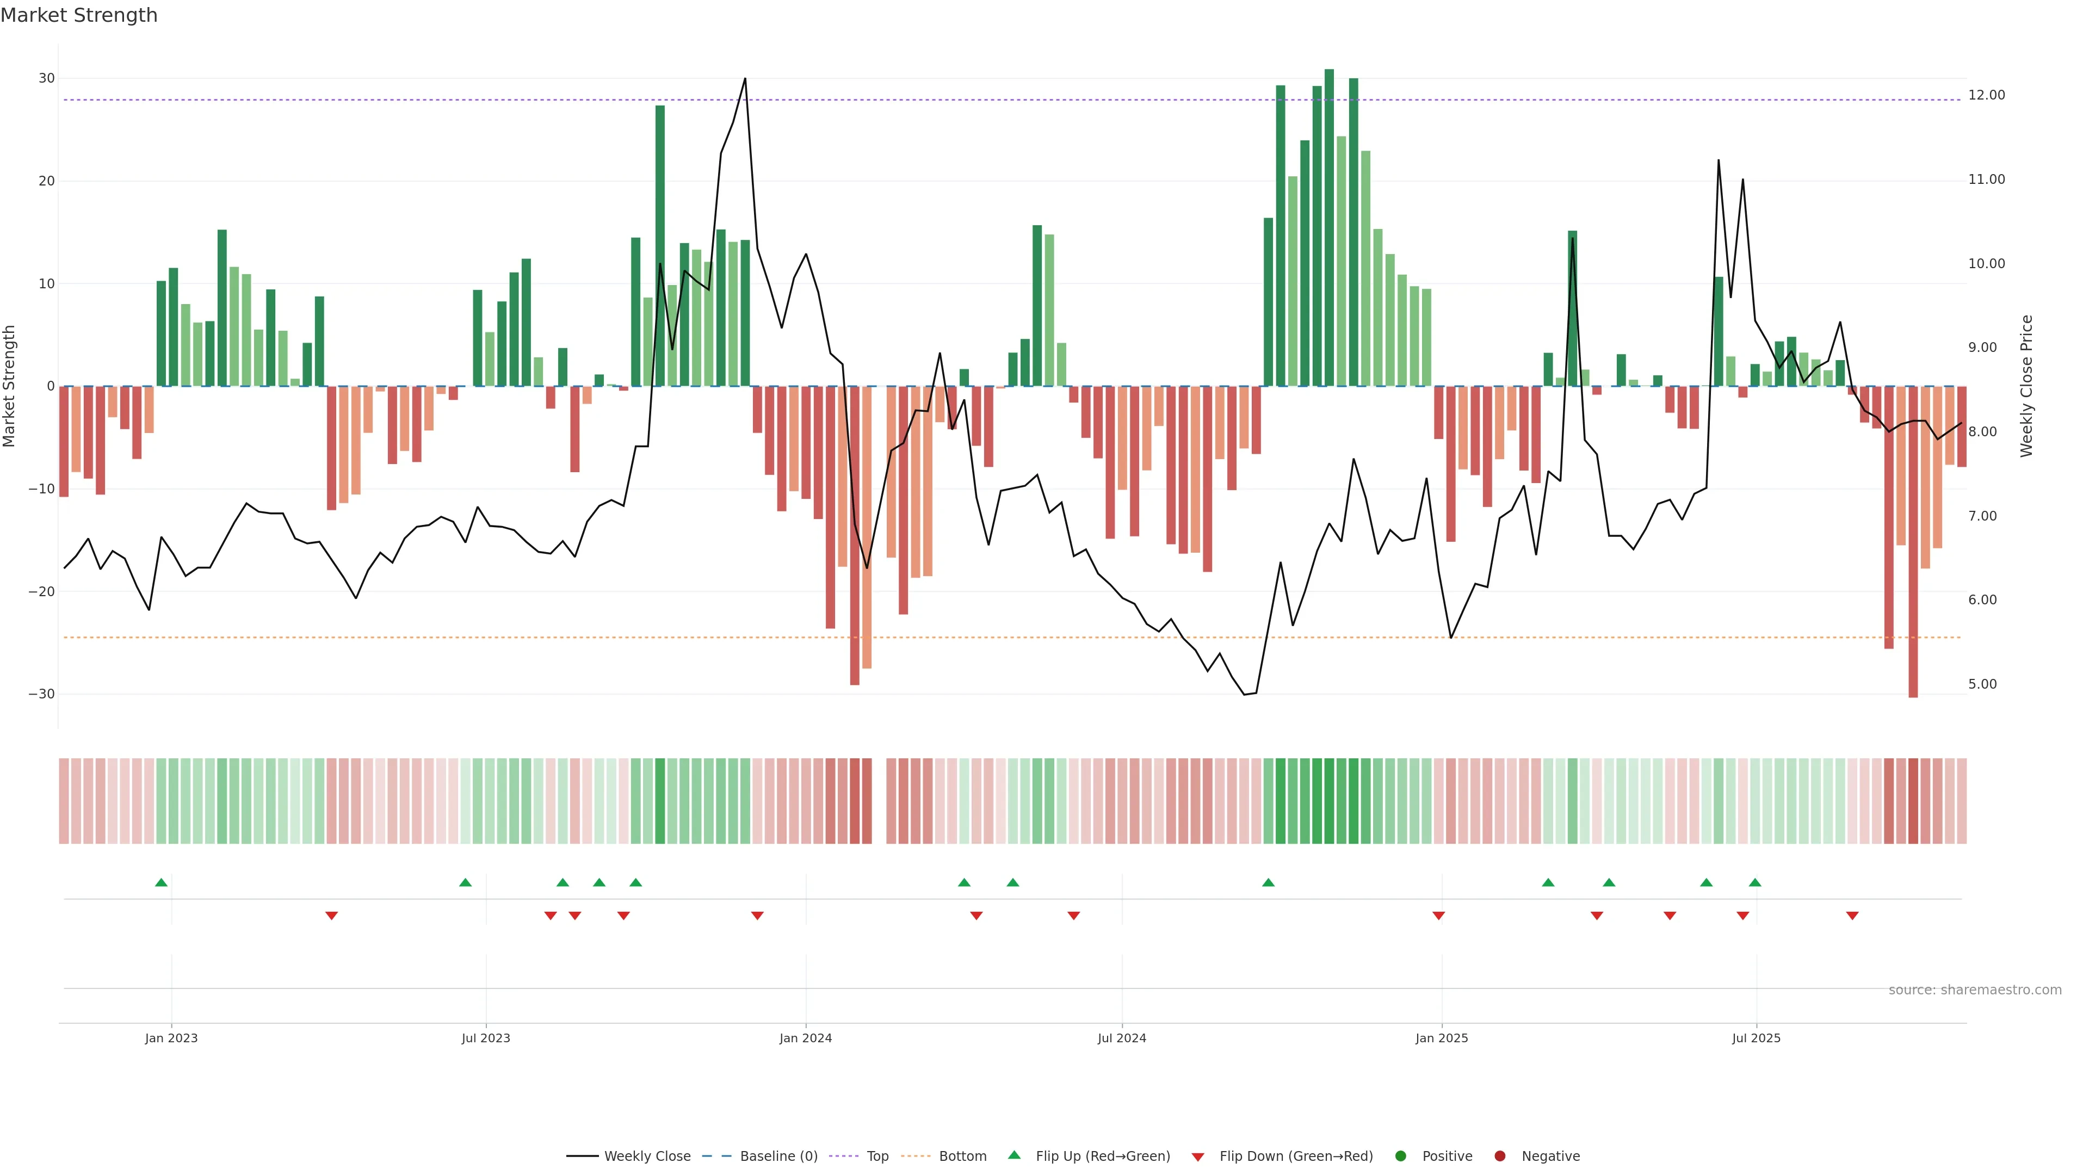Click the flip-up triangle just before Jul 2023
2089x1175 pixels.
click(x=466, y=882)
